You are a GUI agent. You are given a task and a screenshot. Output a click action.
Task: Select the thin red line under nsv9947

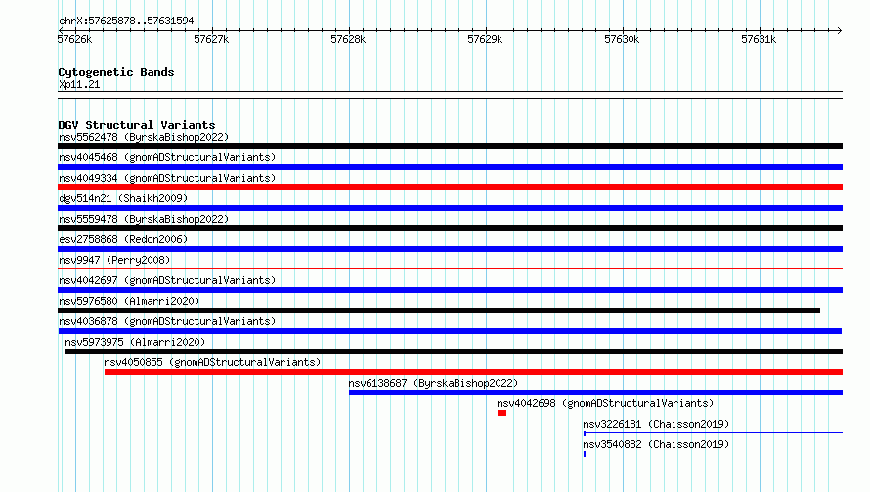click(450, 269)
